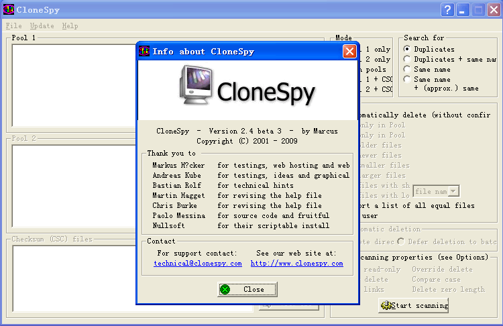This screenshot has height=326, width=503.
Task: Click the Version 2.4 beta 3 text
Action: pyautogui.click(x=245, y=131)
